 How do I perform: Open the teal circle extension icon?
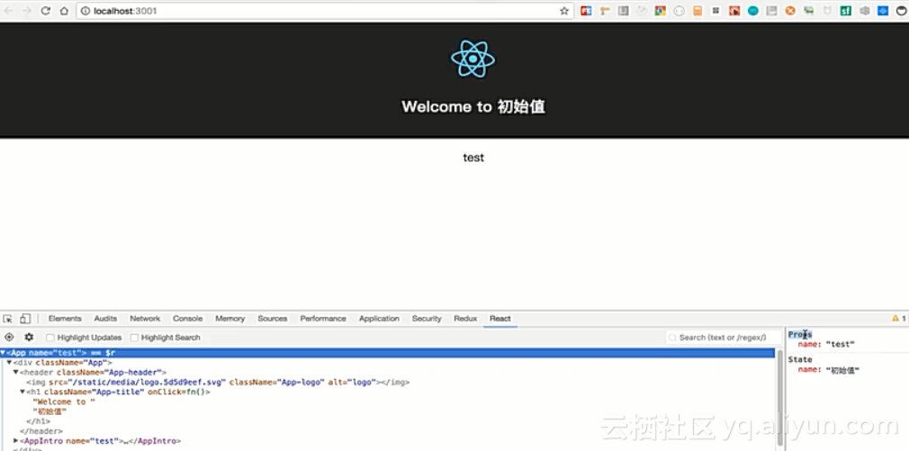(753, 11)
